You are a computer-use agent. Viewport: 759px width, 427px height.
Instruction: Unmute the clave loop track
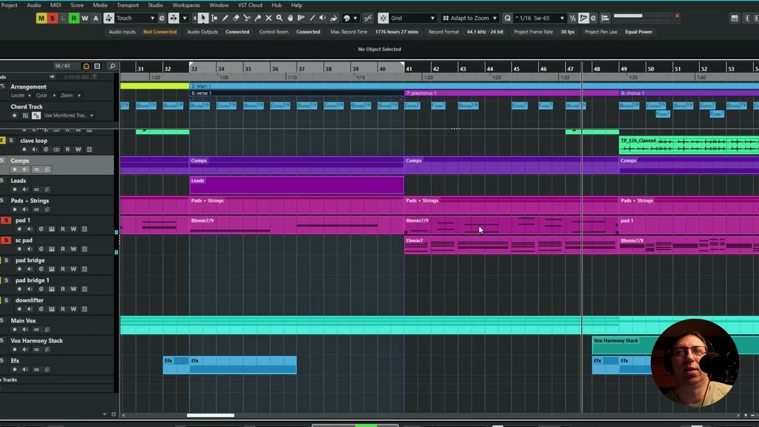tap(2, 141)
